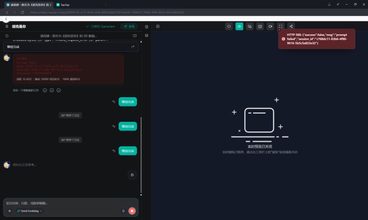Click the browser forward arrow
This screenshot has width=368, height=220.
point(14,12)
